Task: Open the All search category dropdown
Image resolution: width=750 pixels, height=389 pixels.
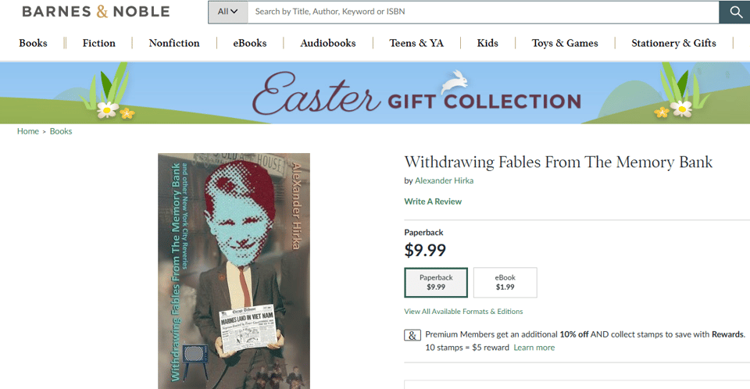Action: pyautogui.click(x=228, y=12)
